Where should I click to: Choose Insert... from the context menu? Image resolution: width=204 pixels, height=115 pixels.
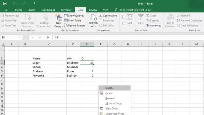115,88
